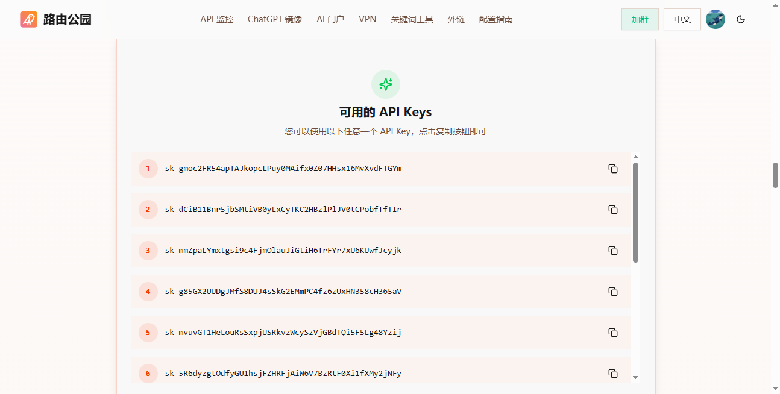The height and width of the screenshot is (394, 780).
Task: Open the AI 门户 nav link
Action: click(x=330, y=19)
